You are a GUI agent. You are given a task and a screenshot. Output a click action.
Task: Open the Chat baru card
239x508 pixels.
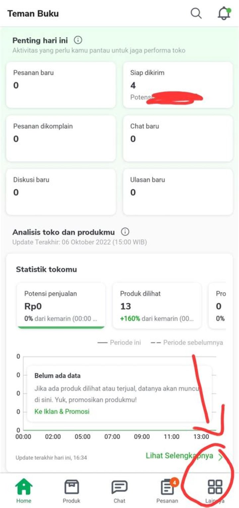point(178,138)
